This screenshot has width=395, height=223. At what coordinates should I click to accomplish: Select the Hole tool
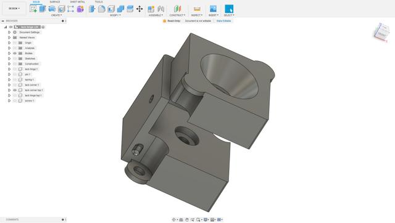62,9
